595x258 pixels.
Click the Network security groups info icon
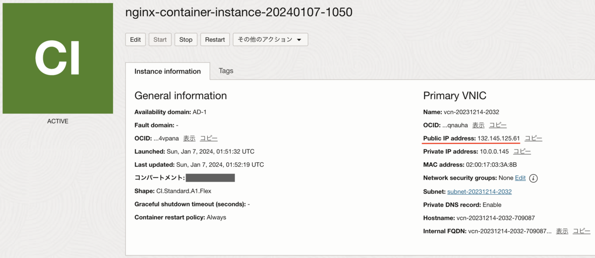[534, 178]
